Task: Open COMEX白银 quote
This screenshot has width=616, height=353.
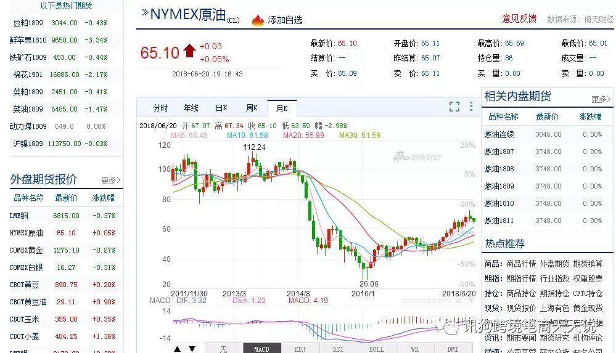Action: [26, 268]
